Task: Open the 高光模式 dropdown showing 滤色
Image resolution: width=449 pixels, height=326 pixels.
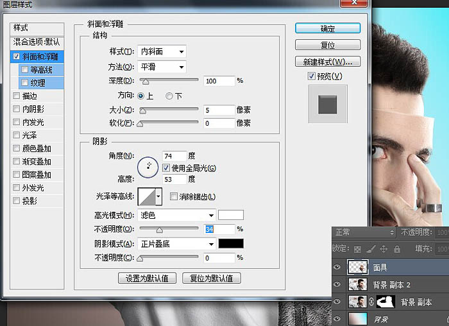Action: [x=176, y=216]
